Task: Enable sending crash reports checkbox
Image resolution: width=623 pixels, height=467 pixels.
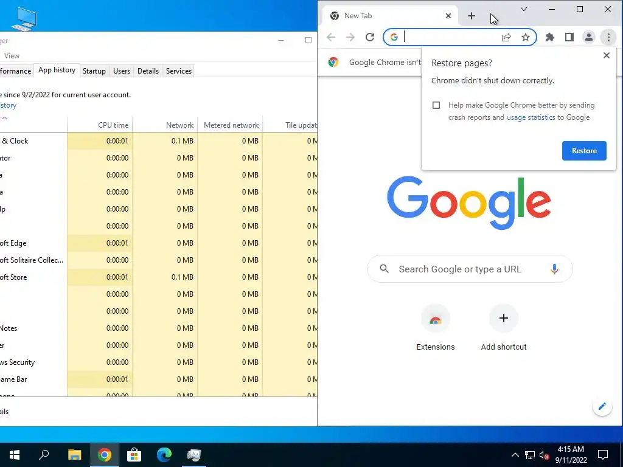Action: click(436, 105)
